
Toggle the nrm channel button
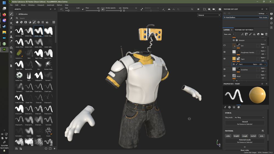pos(261,136)
